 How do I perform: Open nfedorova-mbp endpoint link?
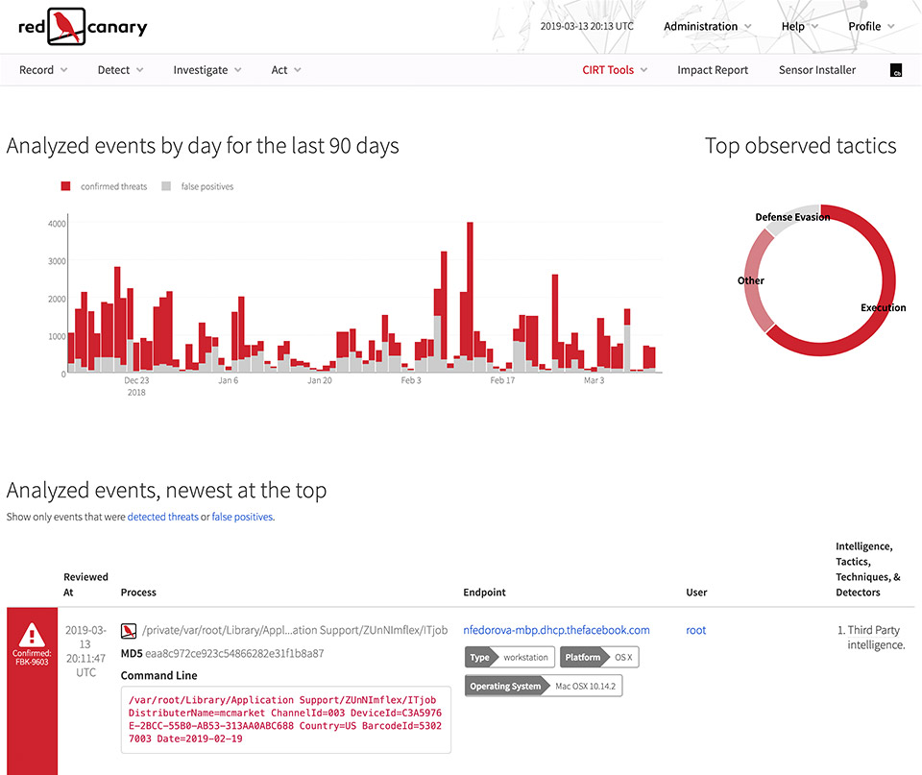click(x=556, y=630)
